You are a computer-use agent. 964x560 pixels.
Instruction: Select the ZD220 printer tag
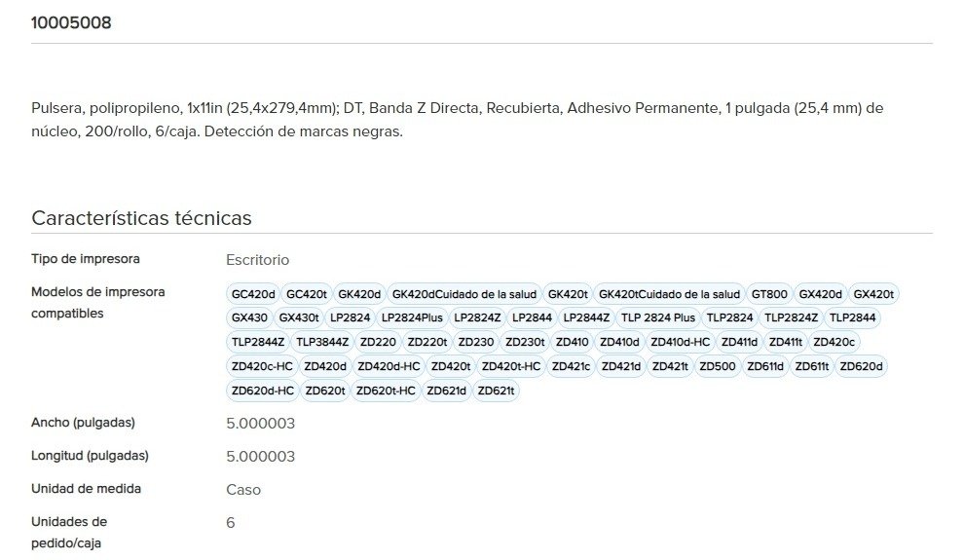click(x=378, y=342)
